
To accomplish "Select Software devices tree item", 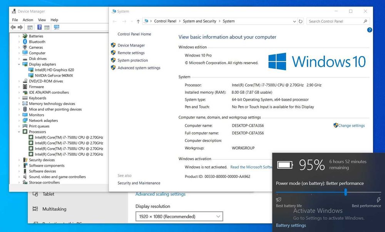I will 42,171.
